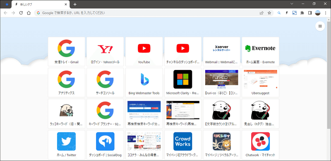
Task: Open the Google アナリティクス tile
Action: coord(66,82)
